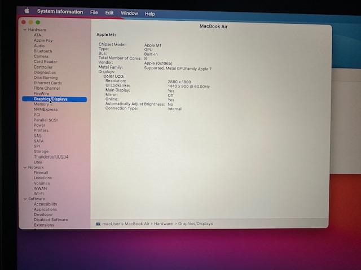This screenshot has width=361, height=270.
Task: Maximize window with the green button
Action: point(38,22)
